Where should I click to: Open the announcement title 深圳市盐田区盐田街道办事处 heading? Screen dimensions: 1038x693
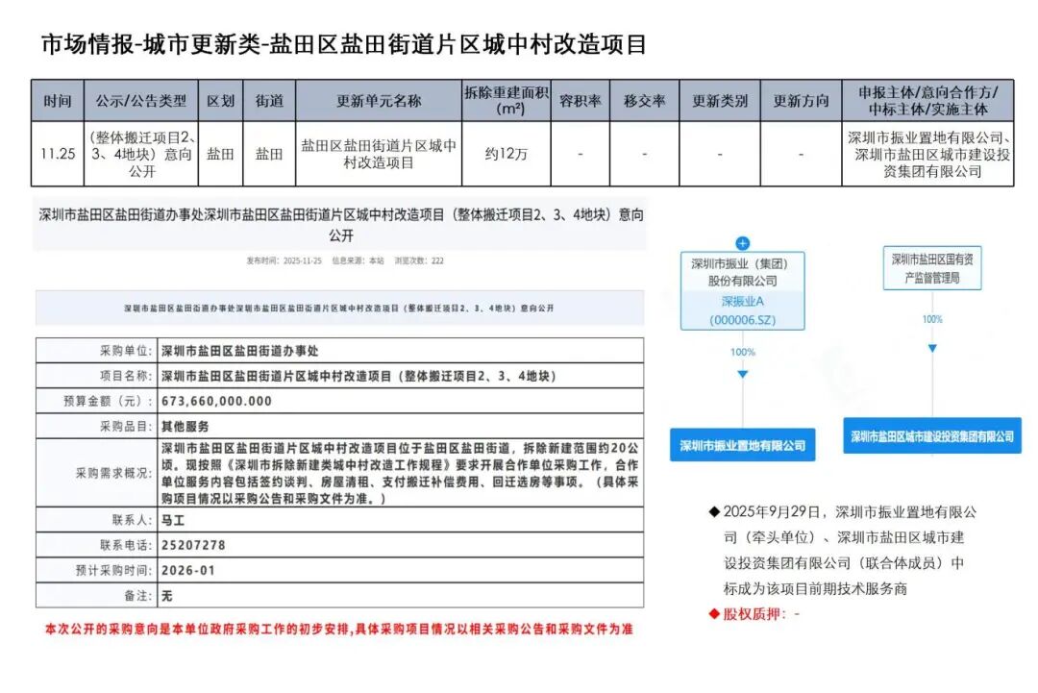point(340,224)
